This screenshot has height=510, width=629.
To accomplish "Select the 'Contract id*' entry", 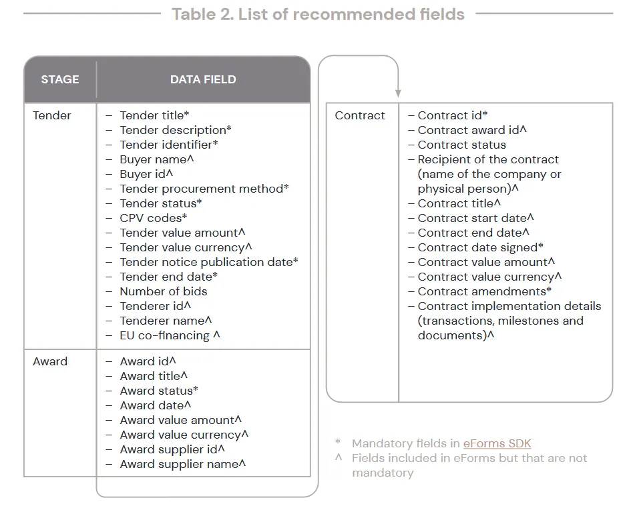I will (x=453, y=115).
